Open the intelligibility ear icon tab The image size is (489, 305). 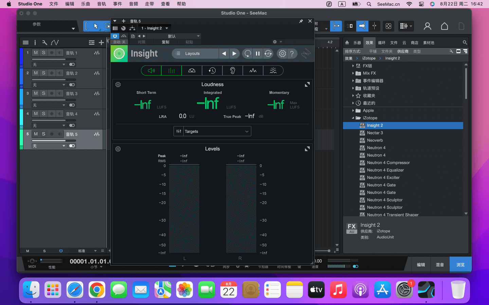233,70
